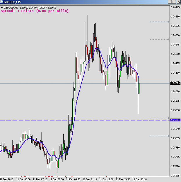
Task: Click the 1.25660 price scale label
Action: pyautogui.click(x=175, y=166)
